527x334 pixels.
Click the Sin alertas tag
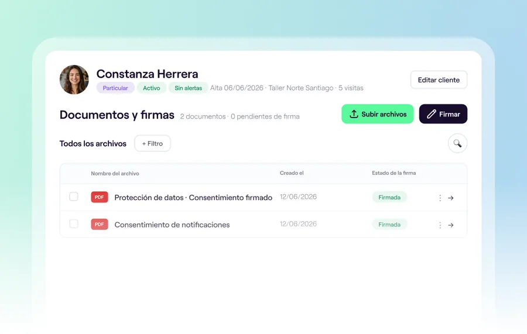pyautogui.click(x=188, y=88)
